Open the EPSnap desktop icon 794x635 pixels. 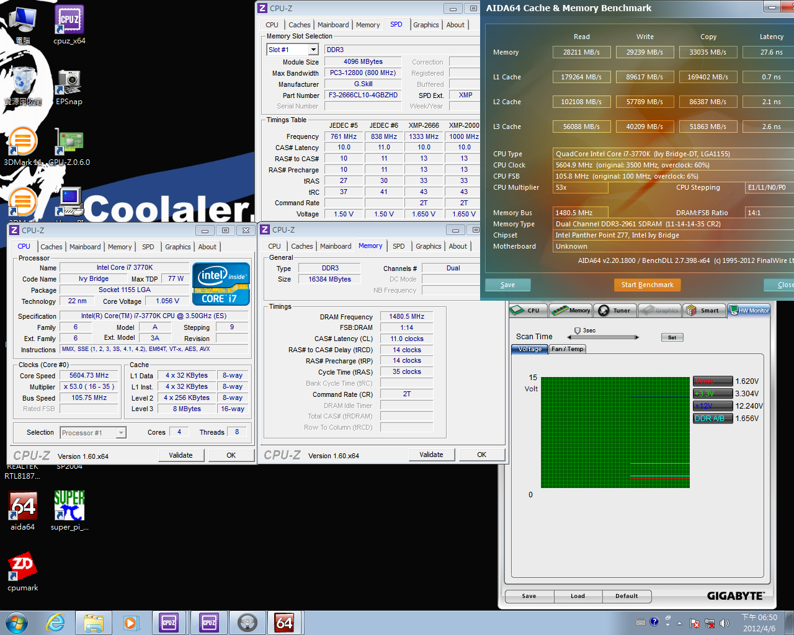tap(69, 87)
